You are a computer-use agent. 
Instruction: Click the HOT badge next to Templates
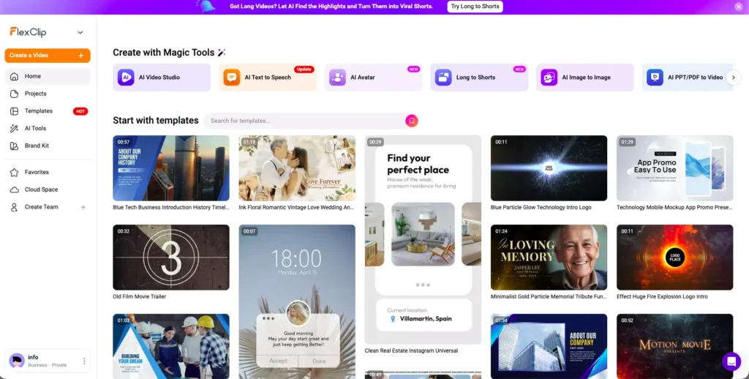click(x=80, y=111)
